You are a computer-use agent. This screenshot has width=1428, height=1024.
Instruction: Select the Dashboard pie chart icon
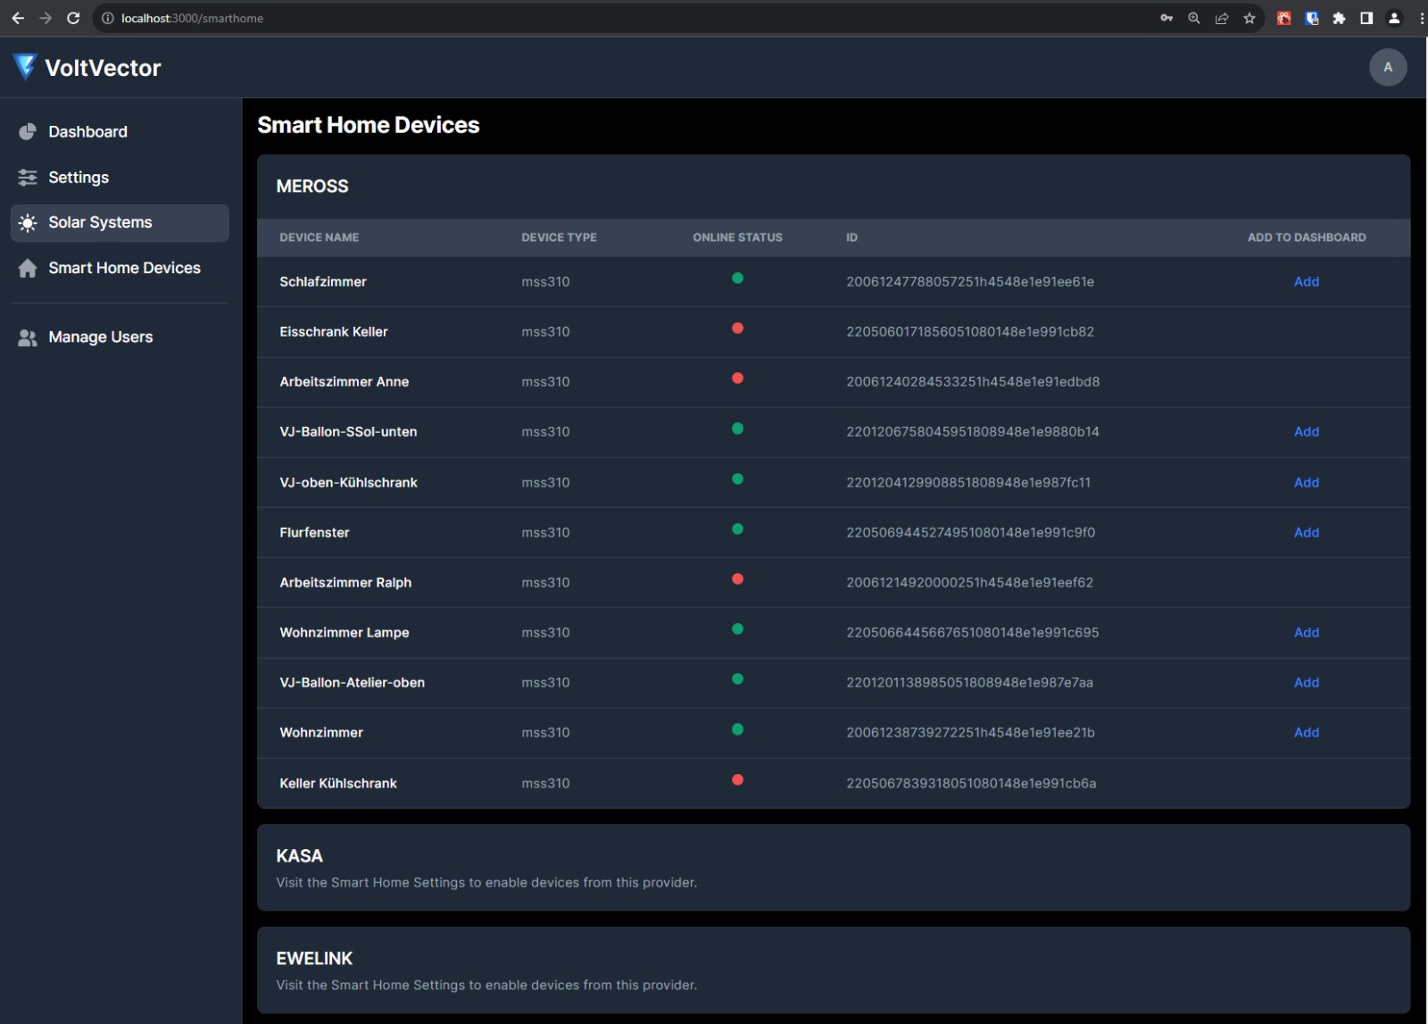point(28,131)
